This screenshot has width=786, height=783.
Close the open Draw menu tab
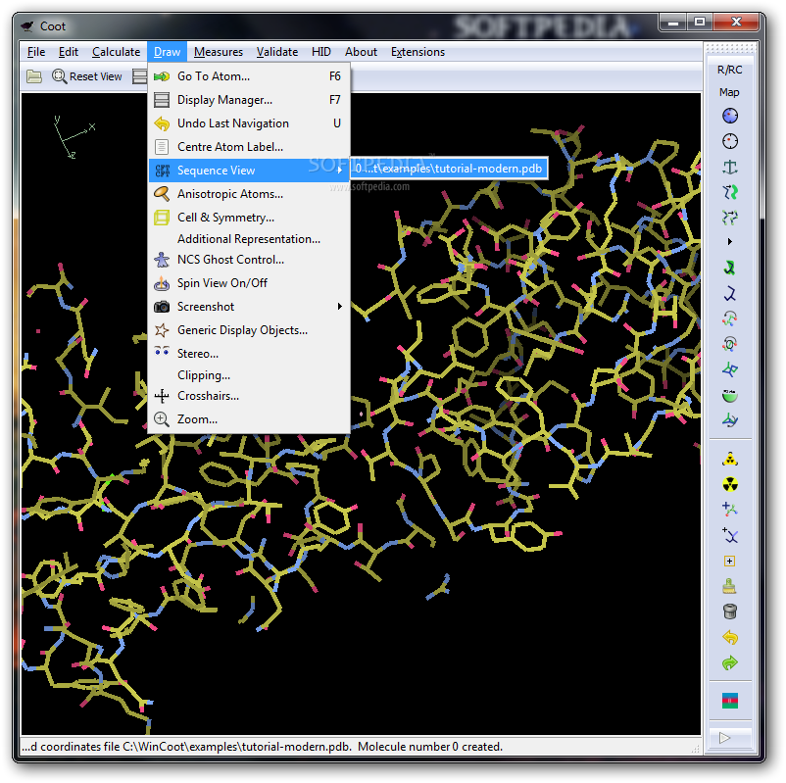pos(167,52)
